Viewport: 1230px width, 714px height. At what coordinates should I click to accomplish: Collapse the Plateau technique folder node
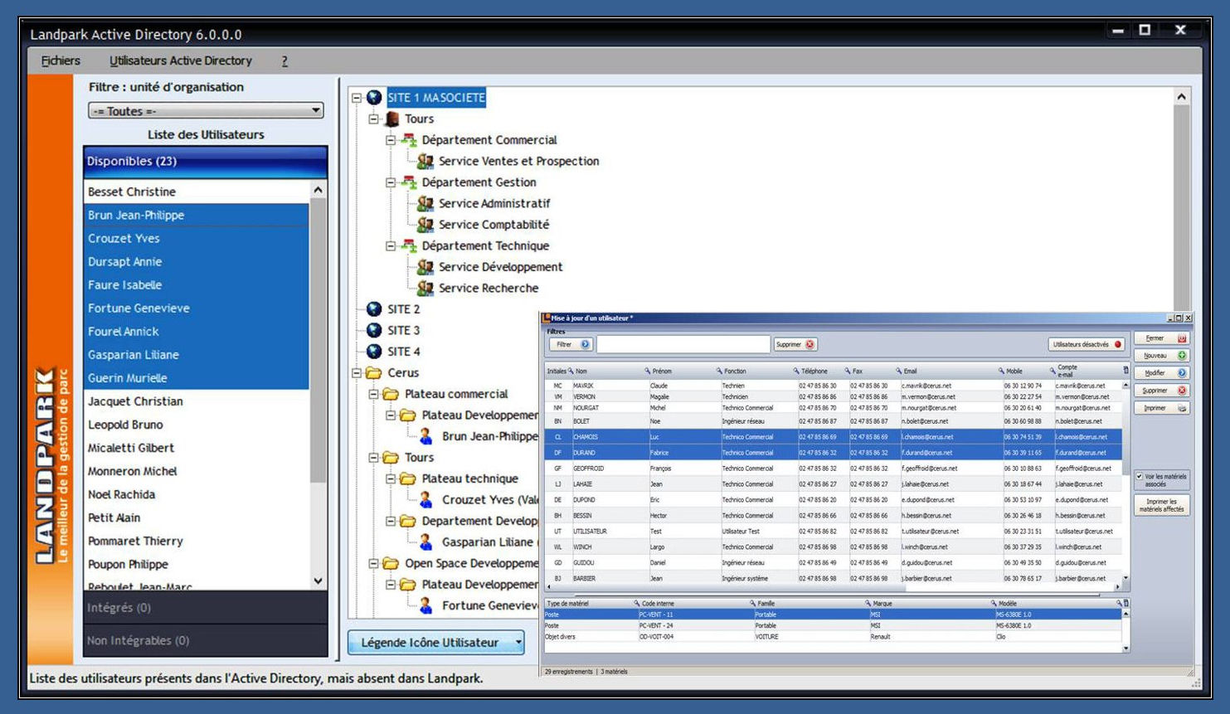tap(391, 478)
